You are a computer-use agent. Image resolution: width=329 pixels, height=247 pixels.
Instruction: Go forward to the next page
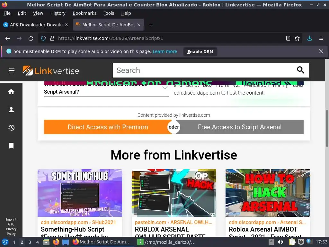tap(19, 39)
